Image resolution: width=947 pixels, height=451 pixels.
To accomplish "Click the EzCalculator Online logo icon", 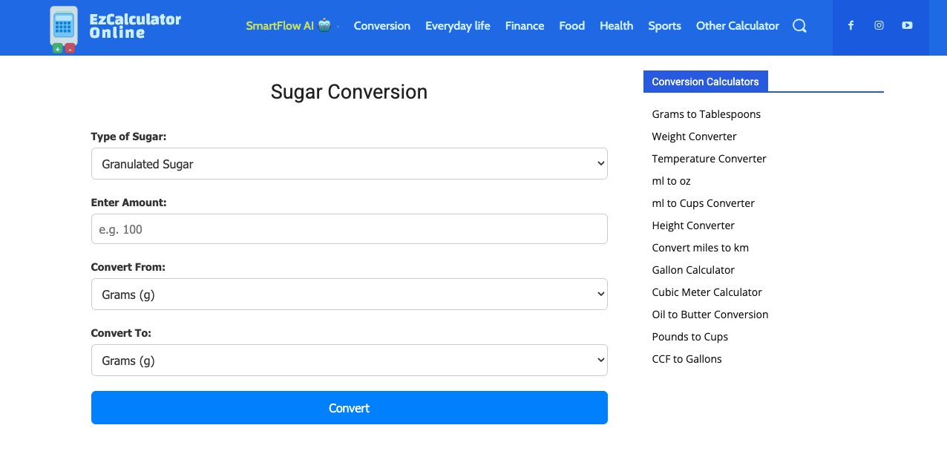I will point(64,29).
